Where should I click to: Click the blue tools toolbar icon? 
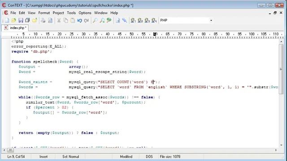pyautogui.click(x=125, y=20)
